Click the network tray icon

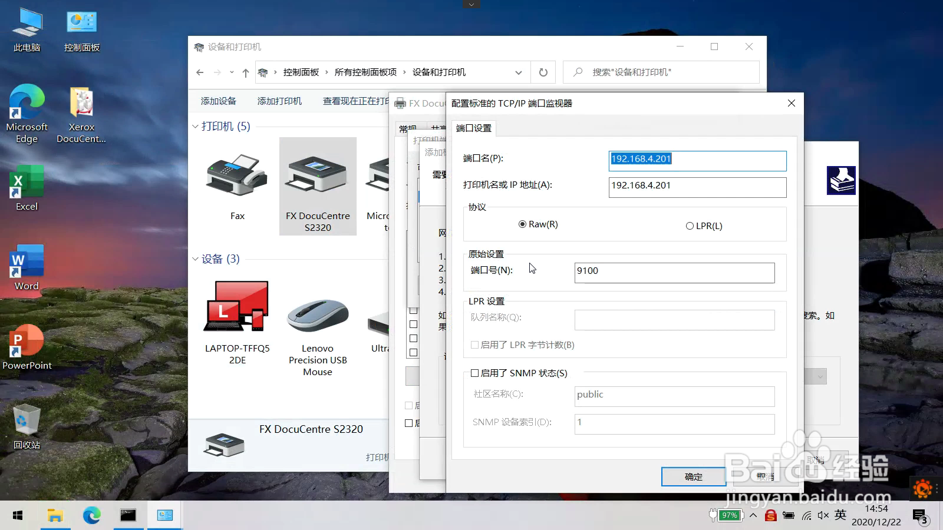click(x=807, y=516)
